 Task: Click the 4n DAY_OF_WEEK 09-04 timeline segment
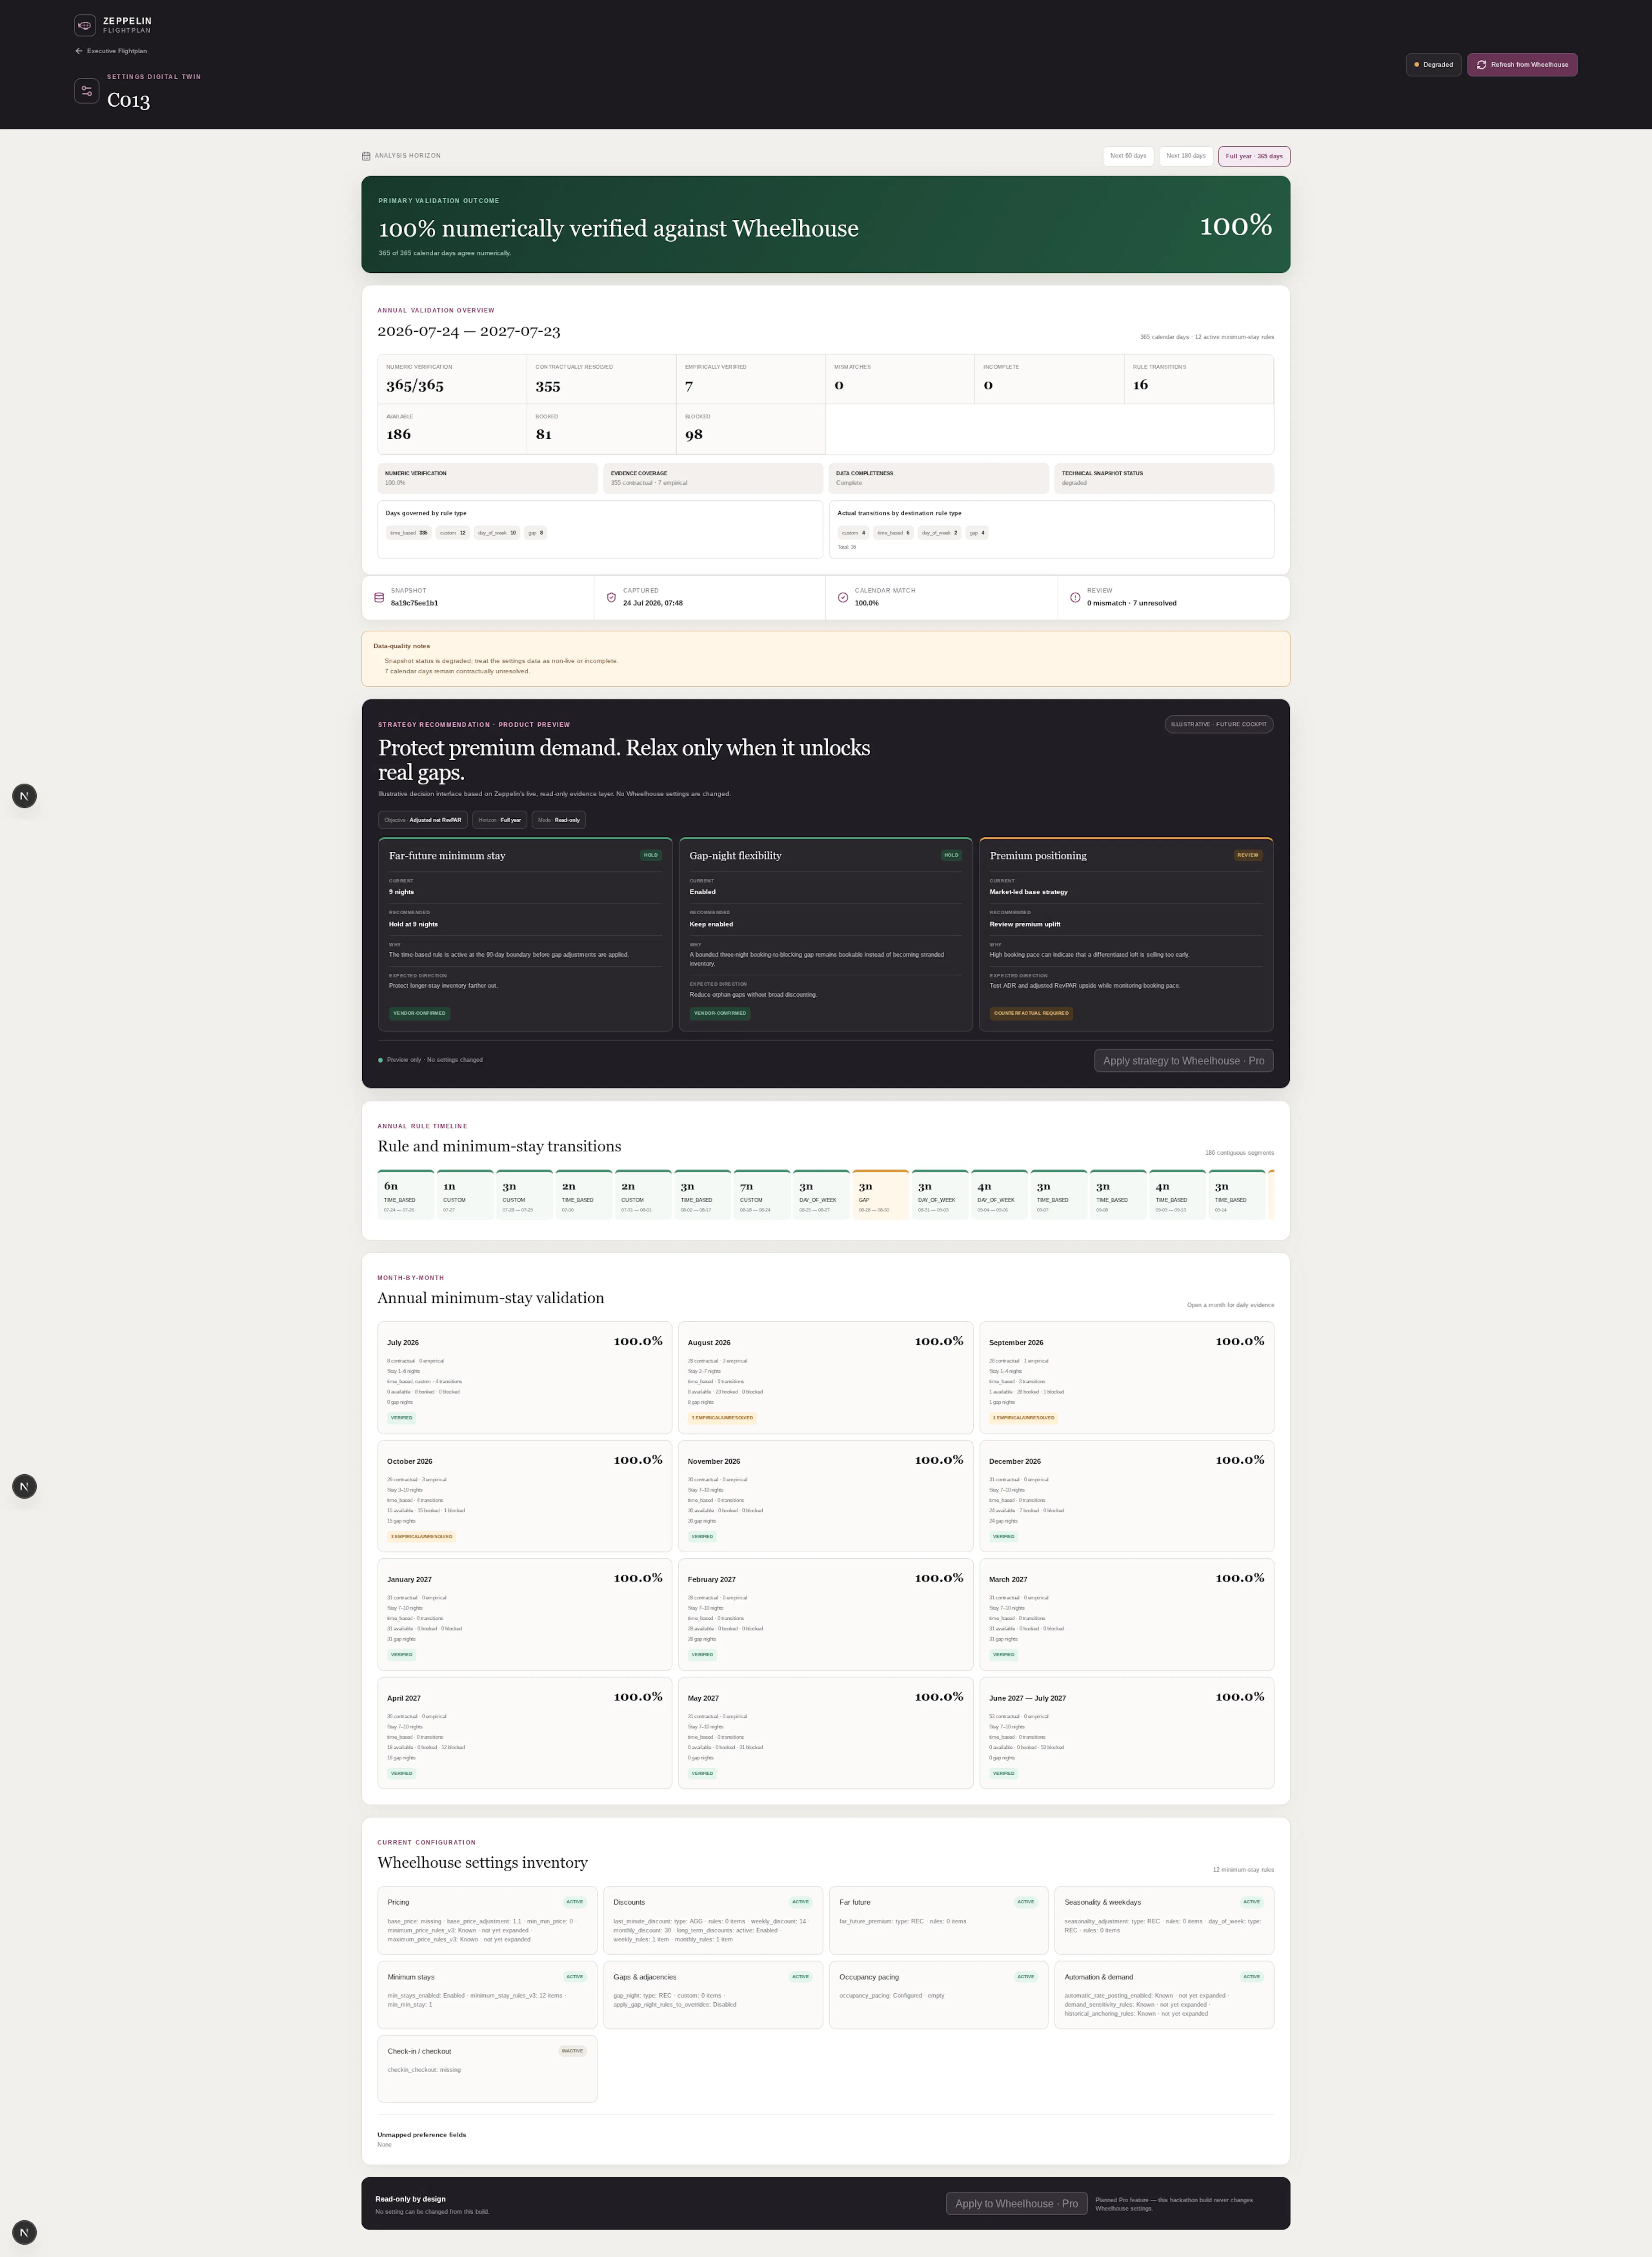(x=1000, y=1195)
